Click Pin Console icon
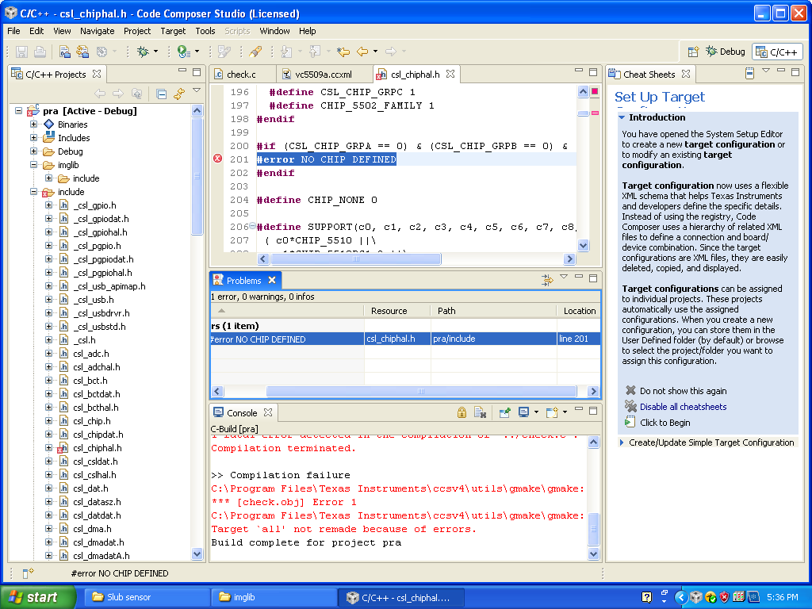Screen dimensions: 812x609 pos(503,412)
